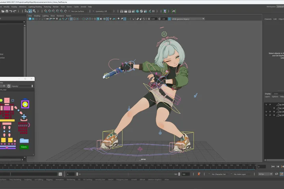This screenshot has height=189, width=284.
Task: Open the Lighting/Shading menu
Action: coord(35,7)
